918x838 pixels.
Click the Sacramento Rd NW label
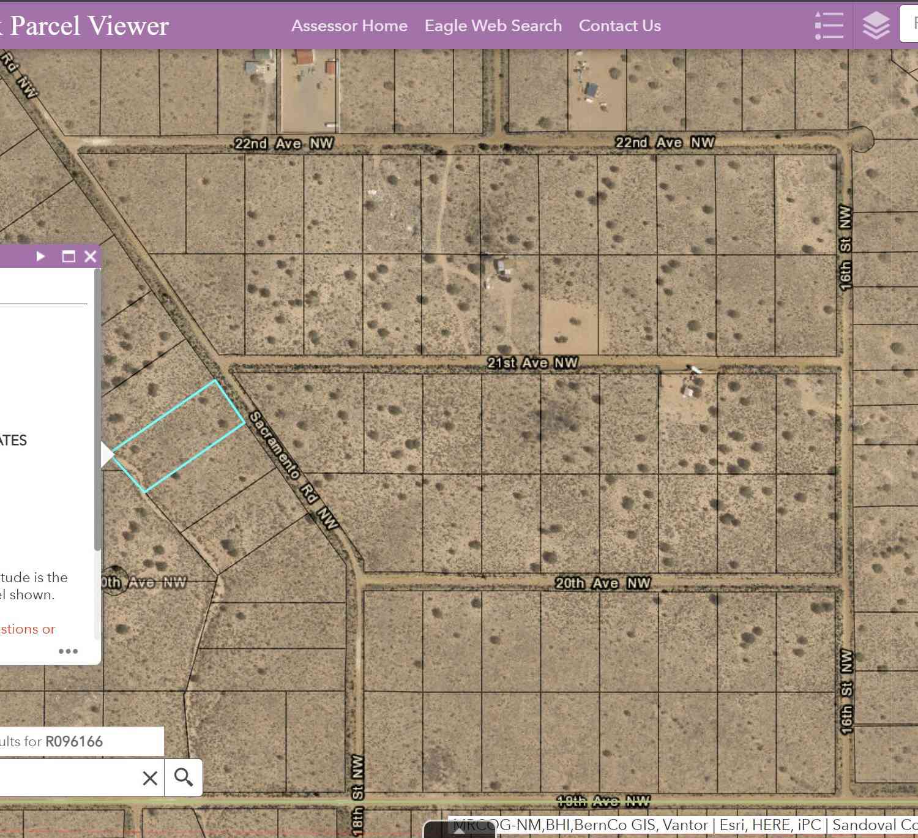pos(293,470)
